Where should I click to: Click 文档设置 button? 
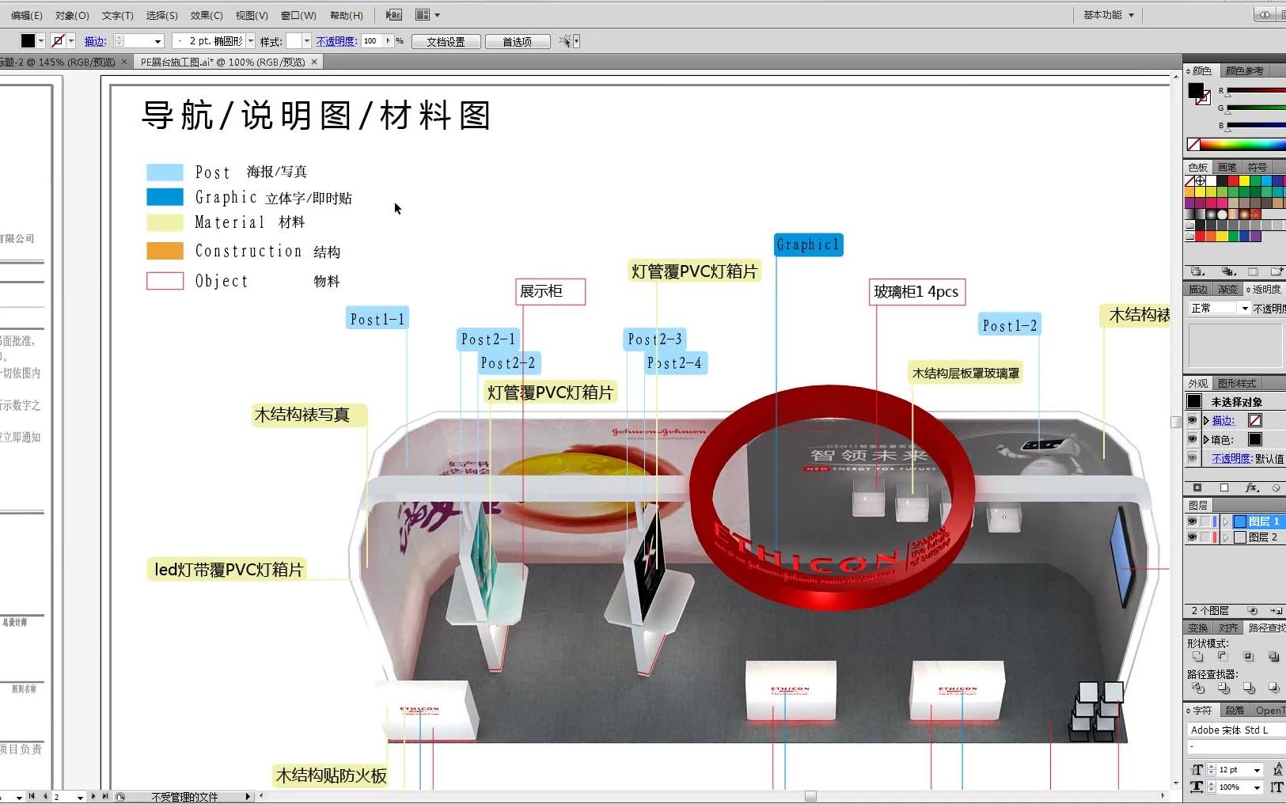point(446,41)
